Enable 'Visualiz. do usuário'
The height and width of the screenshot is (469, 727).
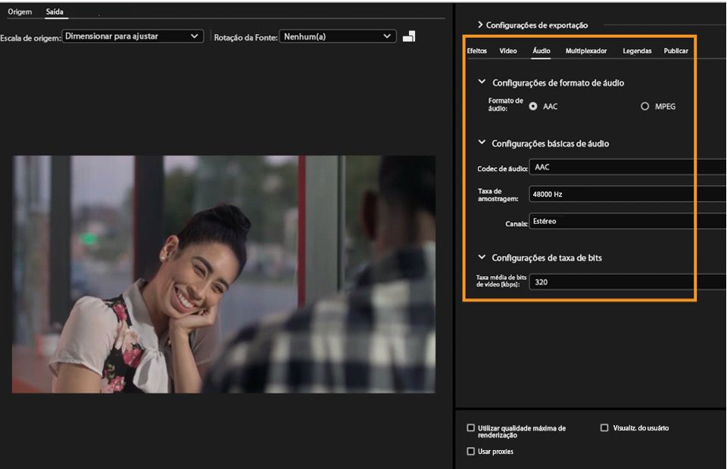click(x=604, y=427)
